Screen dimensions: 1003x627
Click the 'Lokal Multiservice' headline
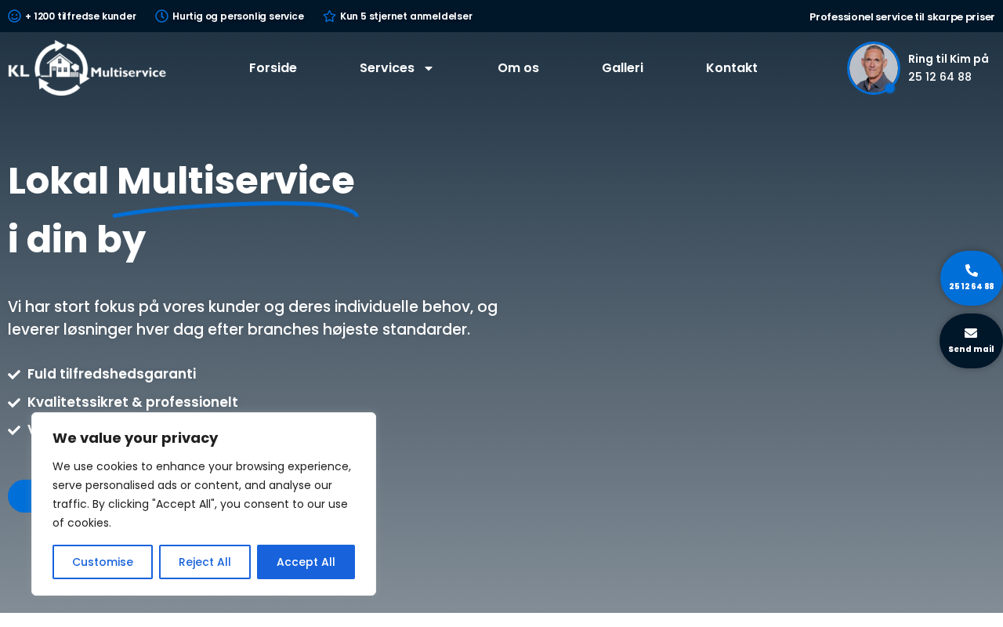point(181,180)
